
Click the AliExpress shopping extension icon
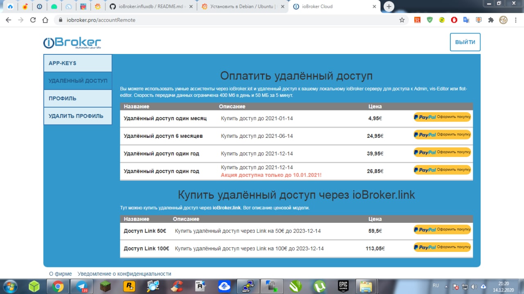point(417,20)
